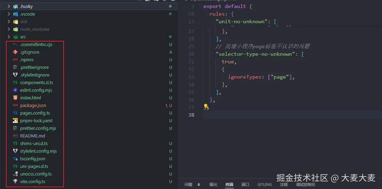
Task: Click the TS icon beside pages.config.ts
Action: [15, 113]
